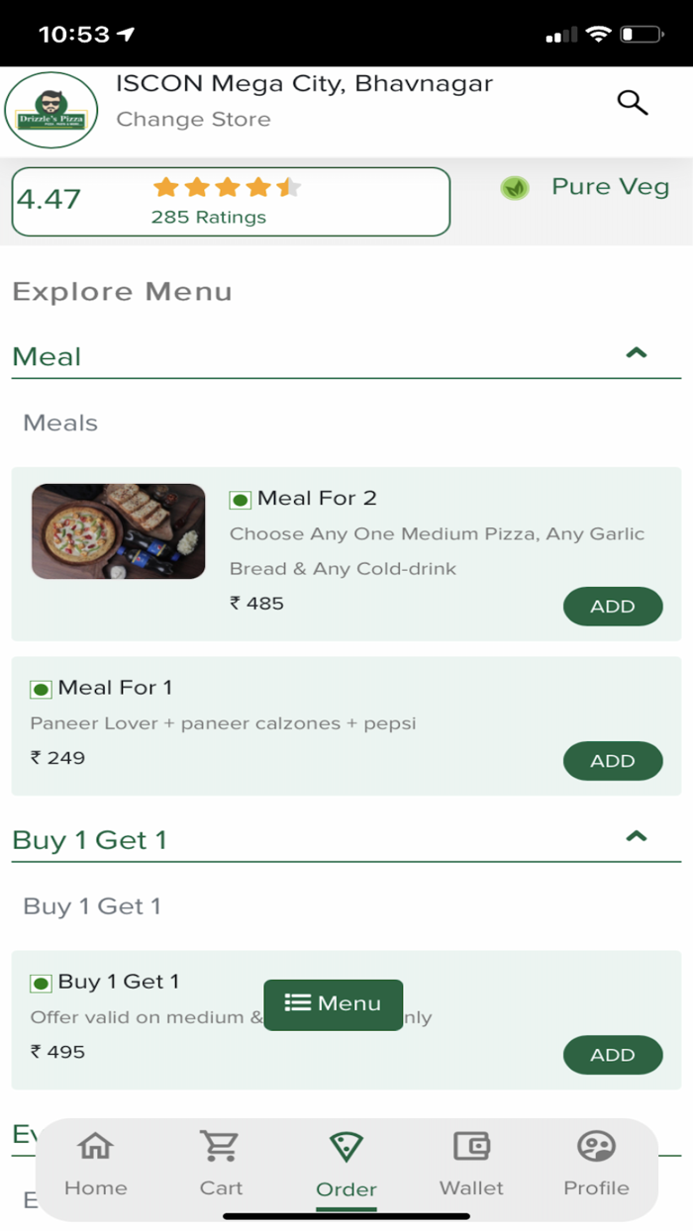
Task: Tap the Pure Veg leaf icon
Action: (515, 188)
